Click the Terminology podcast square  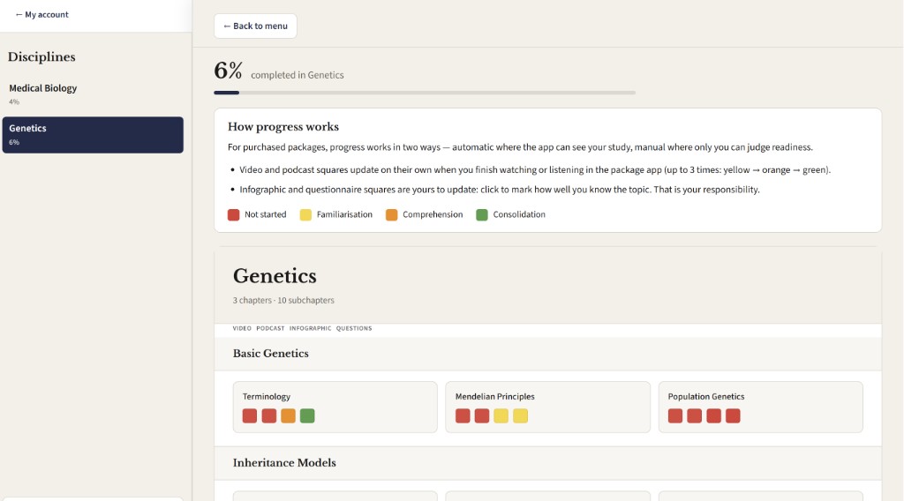[x=269, y=415]
